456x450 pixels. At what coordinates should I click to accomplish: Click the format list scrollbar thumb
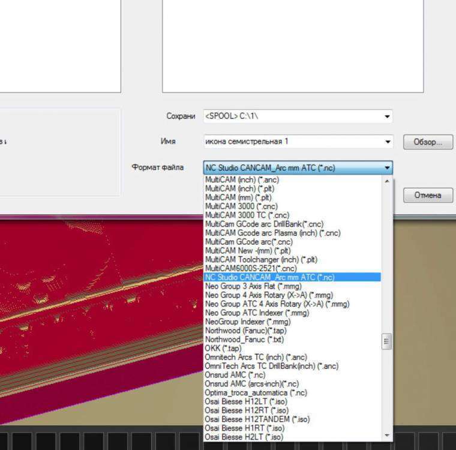(387, 342)
